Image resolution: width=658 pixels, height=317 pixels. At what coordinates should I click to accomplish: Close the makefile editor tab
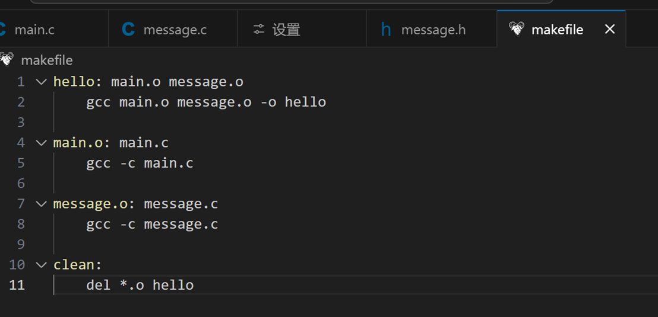[609, 29]
